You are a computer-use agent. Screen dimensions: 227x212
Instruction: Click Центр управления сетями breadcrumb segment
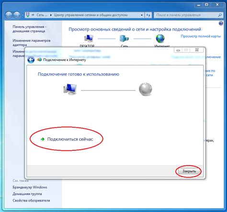(91, 15)
